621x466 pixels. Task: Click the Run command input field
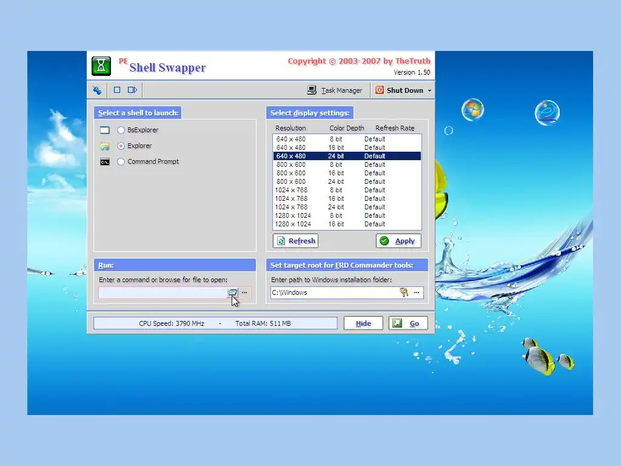coord(163,293)
